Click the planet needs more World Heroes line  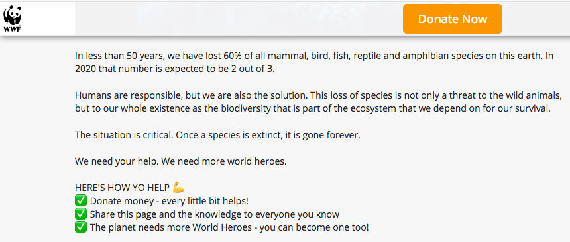tap(229, 228)
